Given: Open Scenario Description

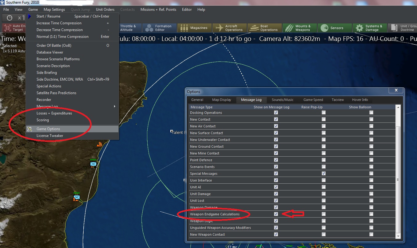Looking at the screenshot, I should [x=72, y=66].
